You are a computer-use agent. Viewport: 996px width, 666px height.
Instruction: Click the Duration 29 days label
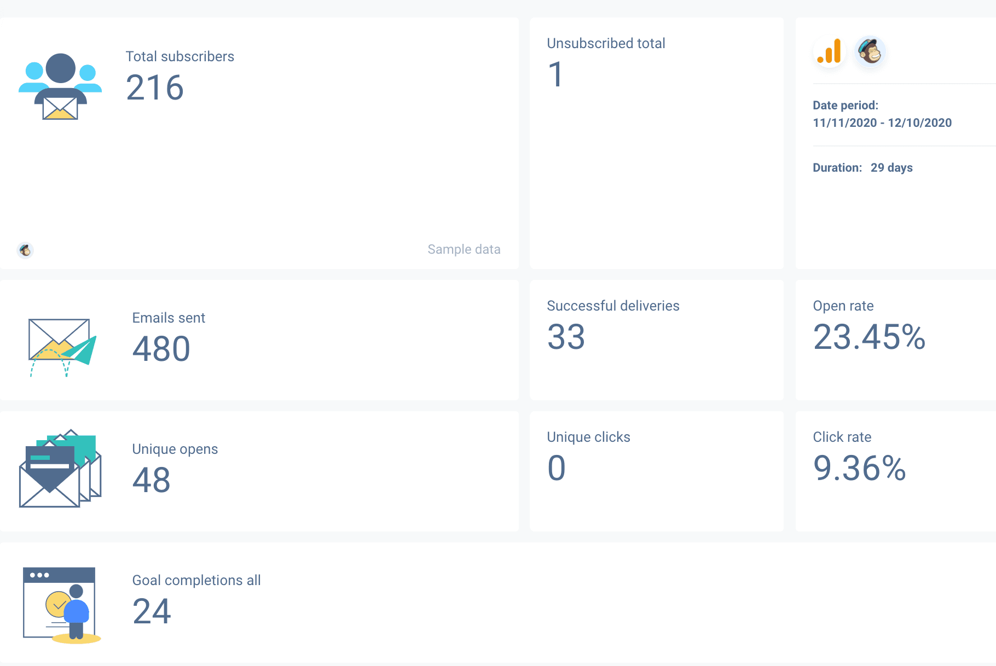click(x=862, y=168)
